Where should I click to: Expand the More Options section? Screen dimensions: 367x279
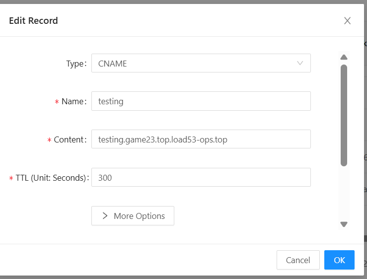(x=133, y=216)
